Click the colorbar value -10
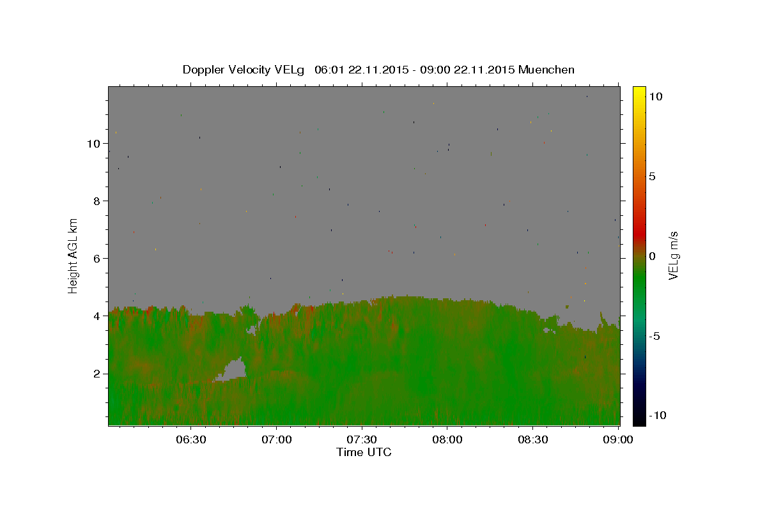The width and height of the screenshot is (767, 511). (657, 415)
